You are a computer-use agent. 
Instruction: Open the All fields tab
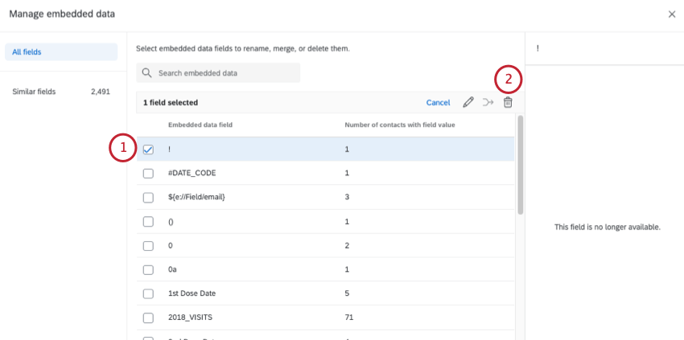(x=61, y=52)
